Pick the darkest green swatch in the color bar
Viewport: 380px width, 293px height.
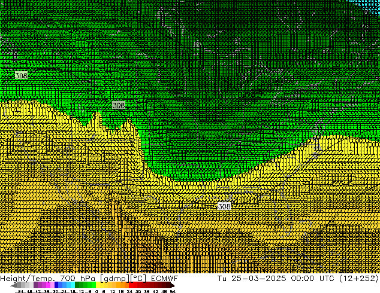click(77, 285)
